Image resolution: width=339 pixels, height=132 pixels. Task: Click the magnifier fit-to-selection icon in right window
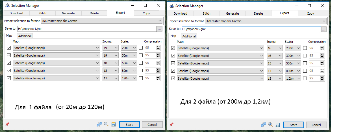click(270, 124)
